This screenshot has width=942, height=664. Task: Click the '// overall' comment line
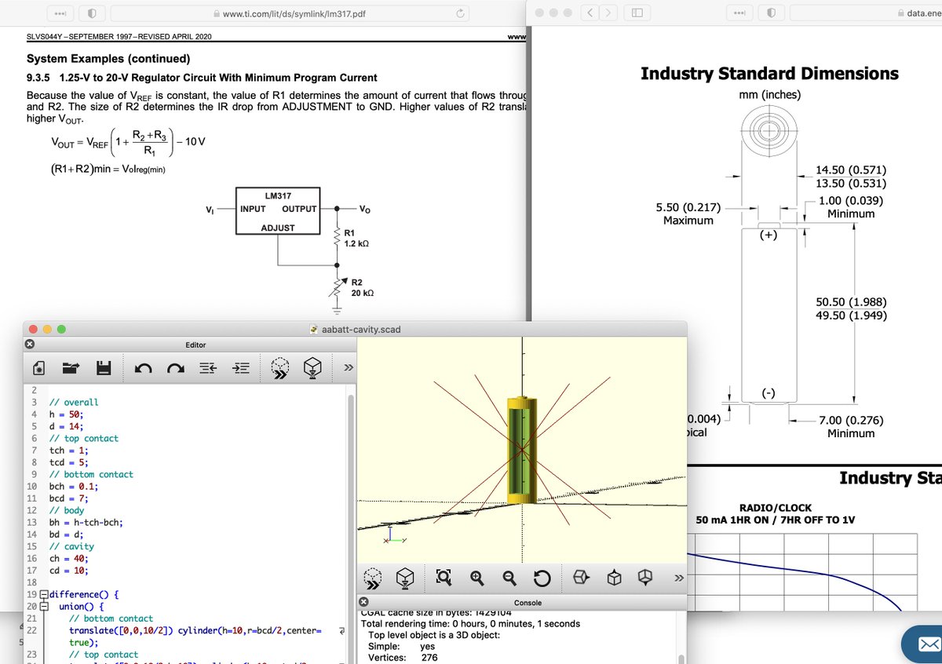pos(74,402)
